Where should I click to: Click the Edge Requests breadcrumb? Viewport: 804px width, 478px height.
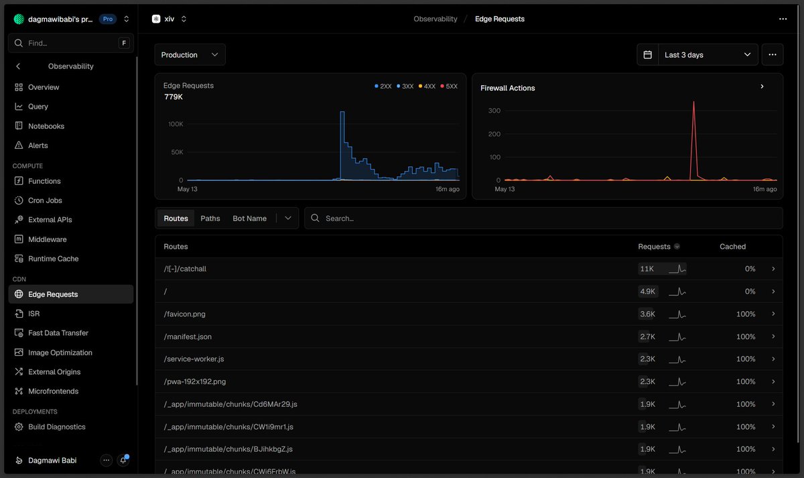[500, 19]
